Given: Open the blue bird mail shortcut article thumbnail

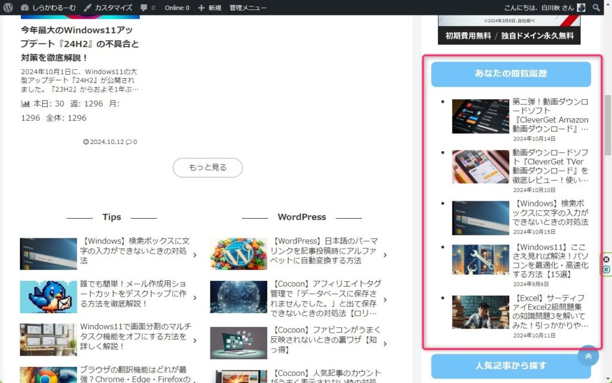Looking at the screenshot, I should [48, 297].
